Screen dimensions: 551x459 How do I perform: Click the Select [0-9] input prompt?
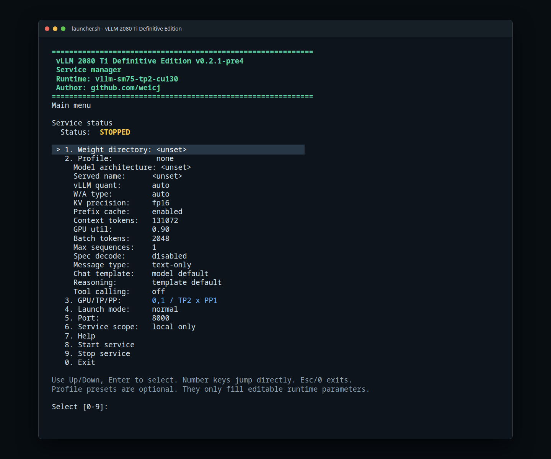pos(80,407)
